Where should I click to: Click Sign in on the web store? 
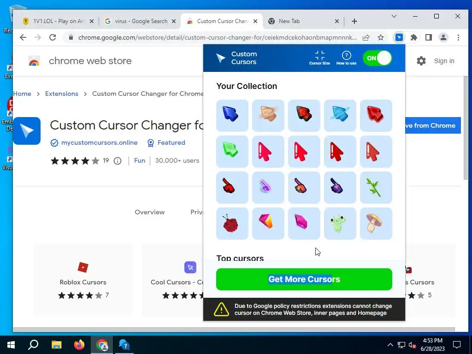(x=444, y=61)
